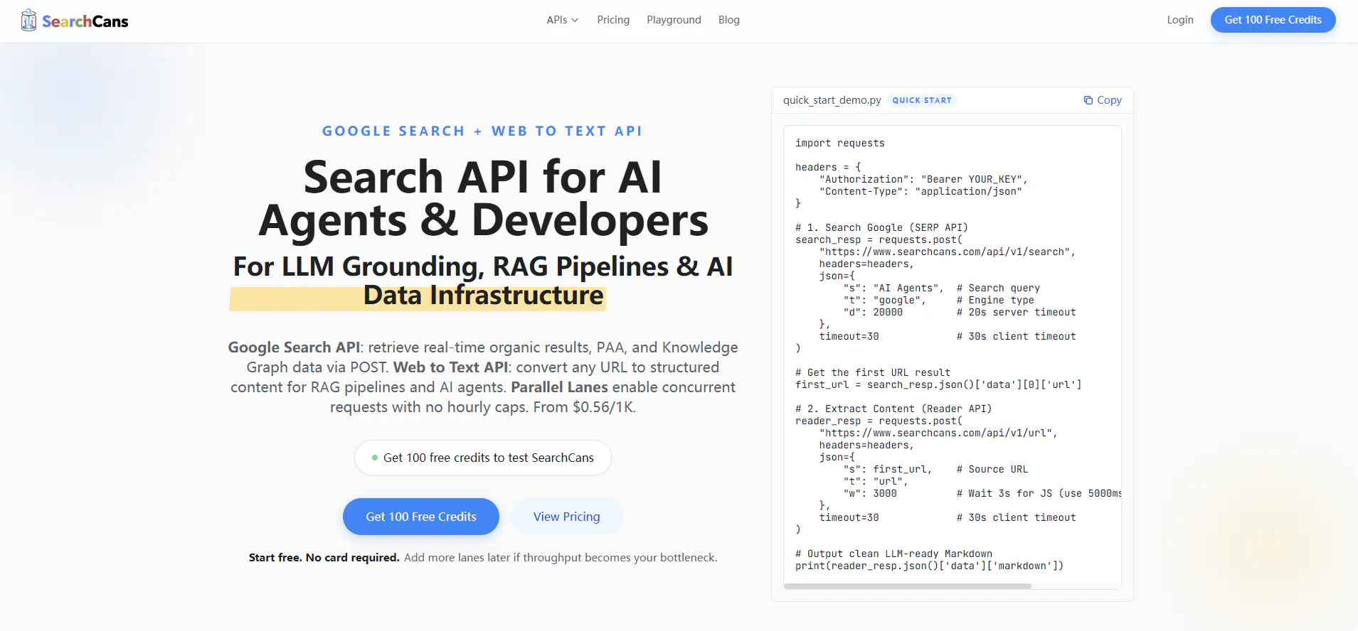Click the SearchCans brand name text
This screenshot has height=631, width=1358.
85,21
